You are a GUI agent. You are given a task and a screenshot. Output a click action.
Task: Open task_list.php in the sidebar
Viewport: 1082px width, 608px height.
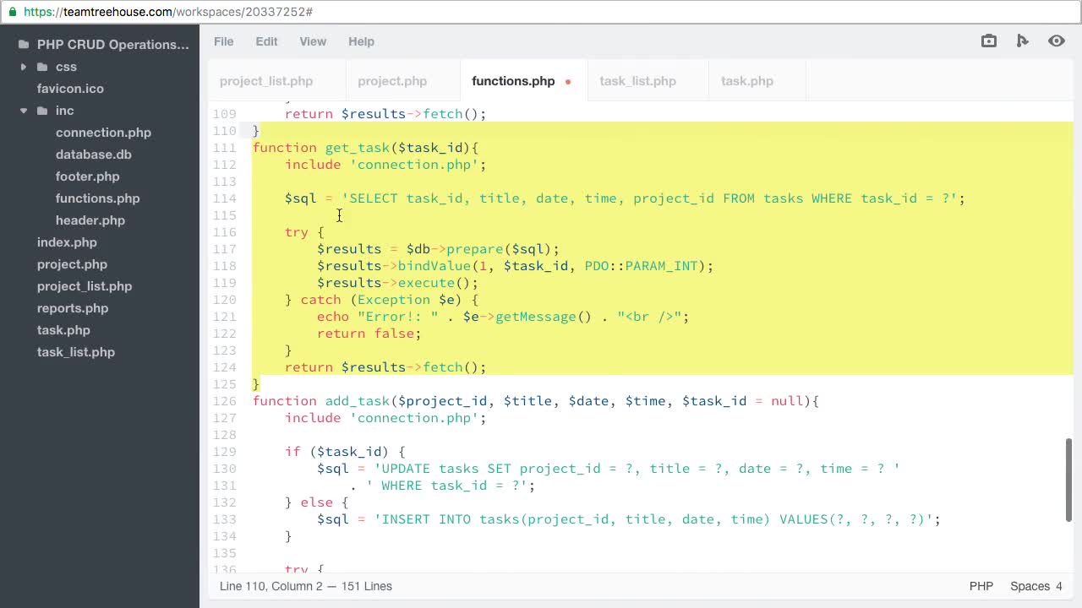coord(76,352)
